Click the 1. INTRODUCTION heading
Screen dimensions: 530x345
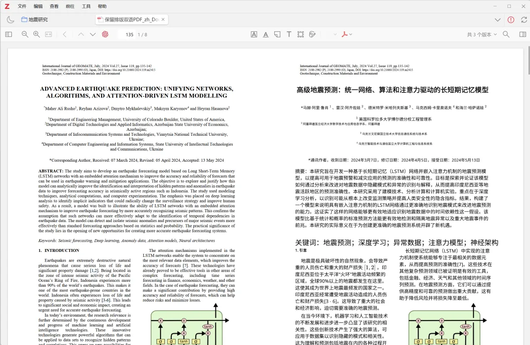point(58,250)
